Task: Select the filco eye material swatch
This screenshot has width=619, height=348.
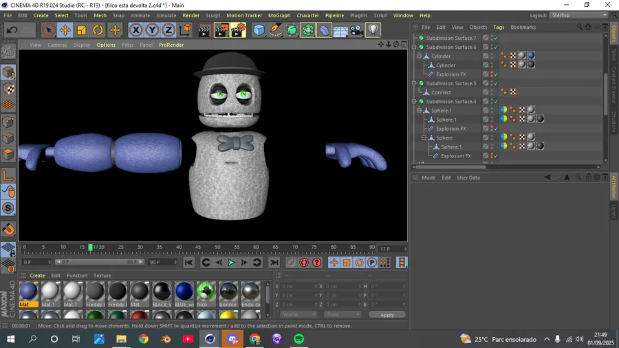Action: (206, 294)
